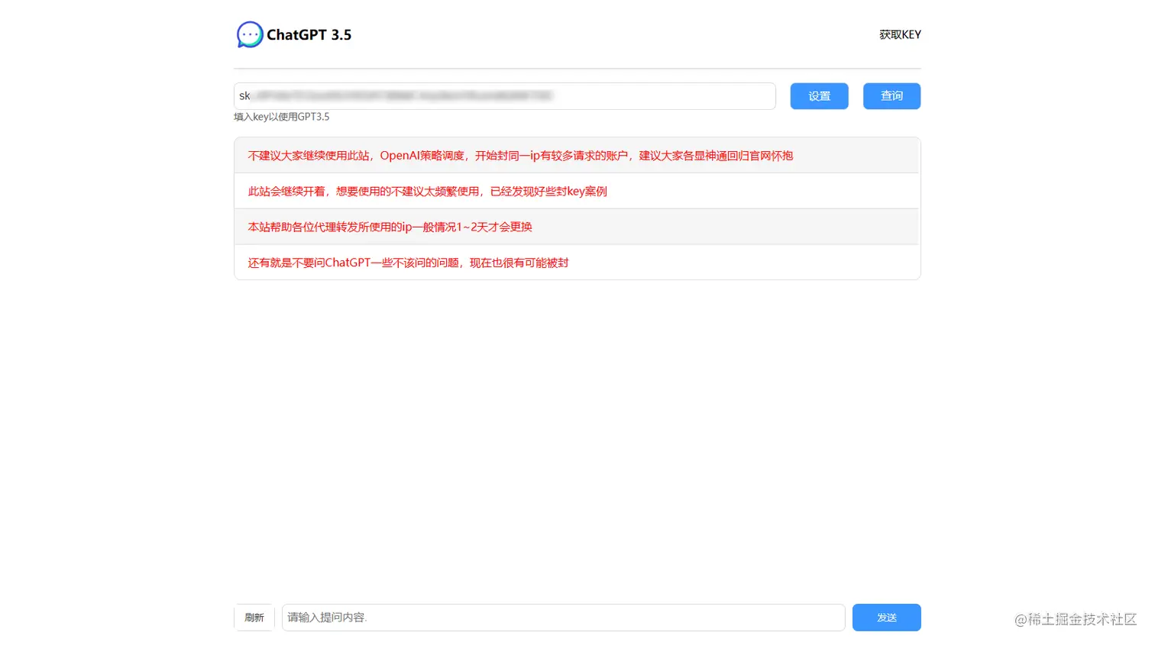Open the 获取KEY link

[x=900, y=34]
